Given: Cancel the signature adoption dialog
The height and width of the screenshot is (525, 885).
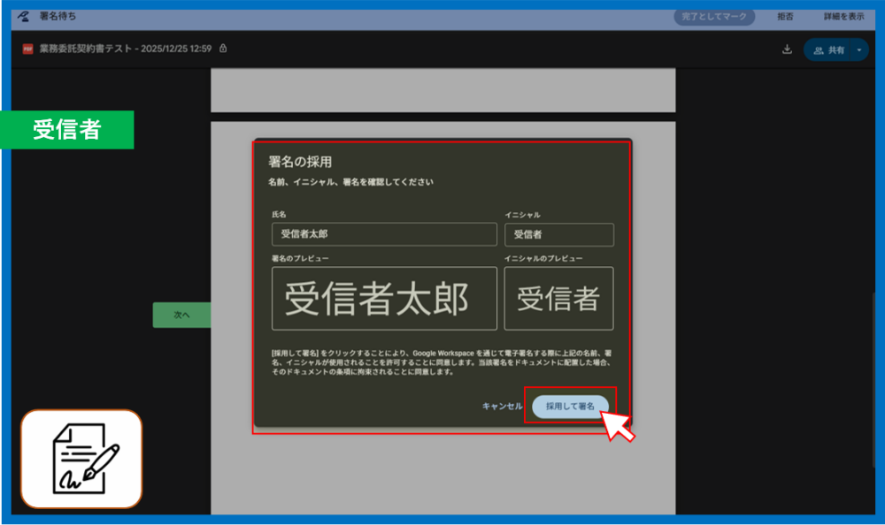Looking at the screenshot, I should pyautogui.click(x=502, y=406).
